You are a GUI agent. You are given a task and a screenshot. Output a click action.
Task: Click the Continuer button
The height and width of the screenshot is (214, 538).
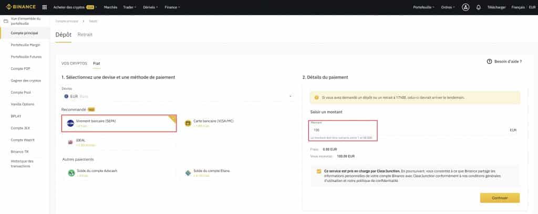[x=500, y=198]
